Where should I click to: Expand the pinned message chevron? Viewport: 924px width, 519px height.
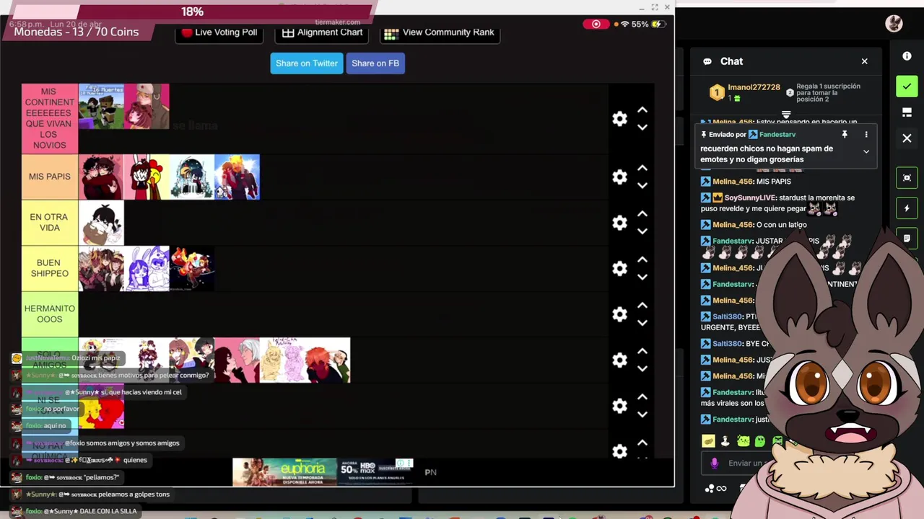(x=866, y=151)
